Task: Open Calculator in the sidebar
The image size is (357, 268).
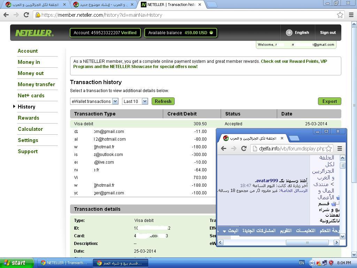Action: pyautogui.click(x=30, y=129)
